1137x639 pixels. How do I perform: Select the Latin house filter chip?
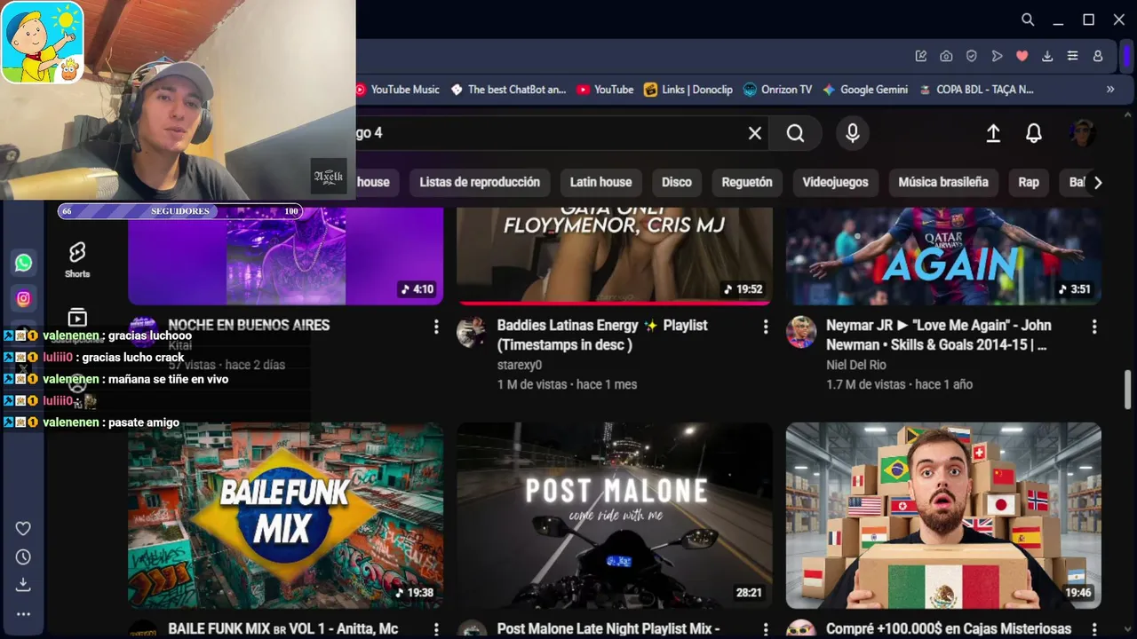(600, 182)
